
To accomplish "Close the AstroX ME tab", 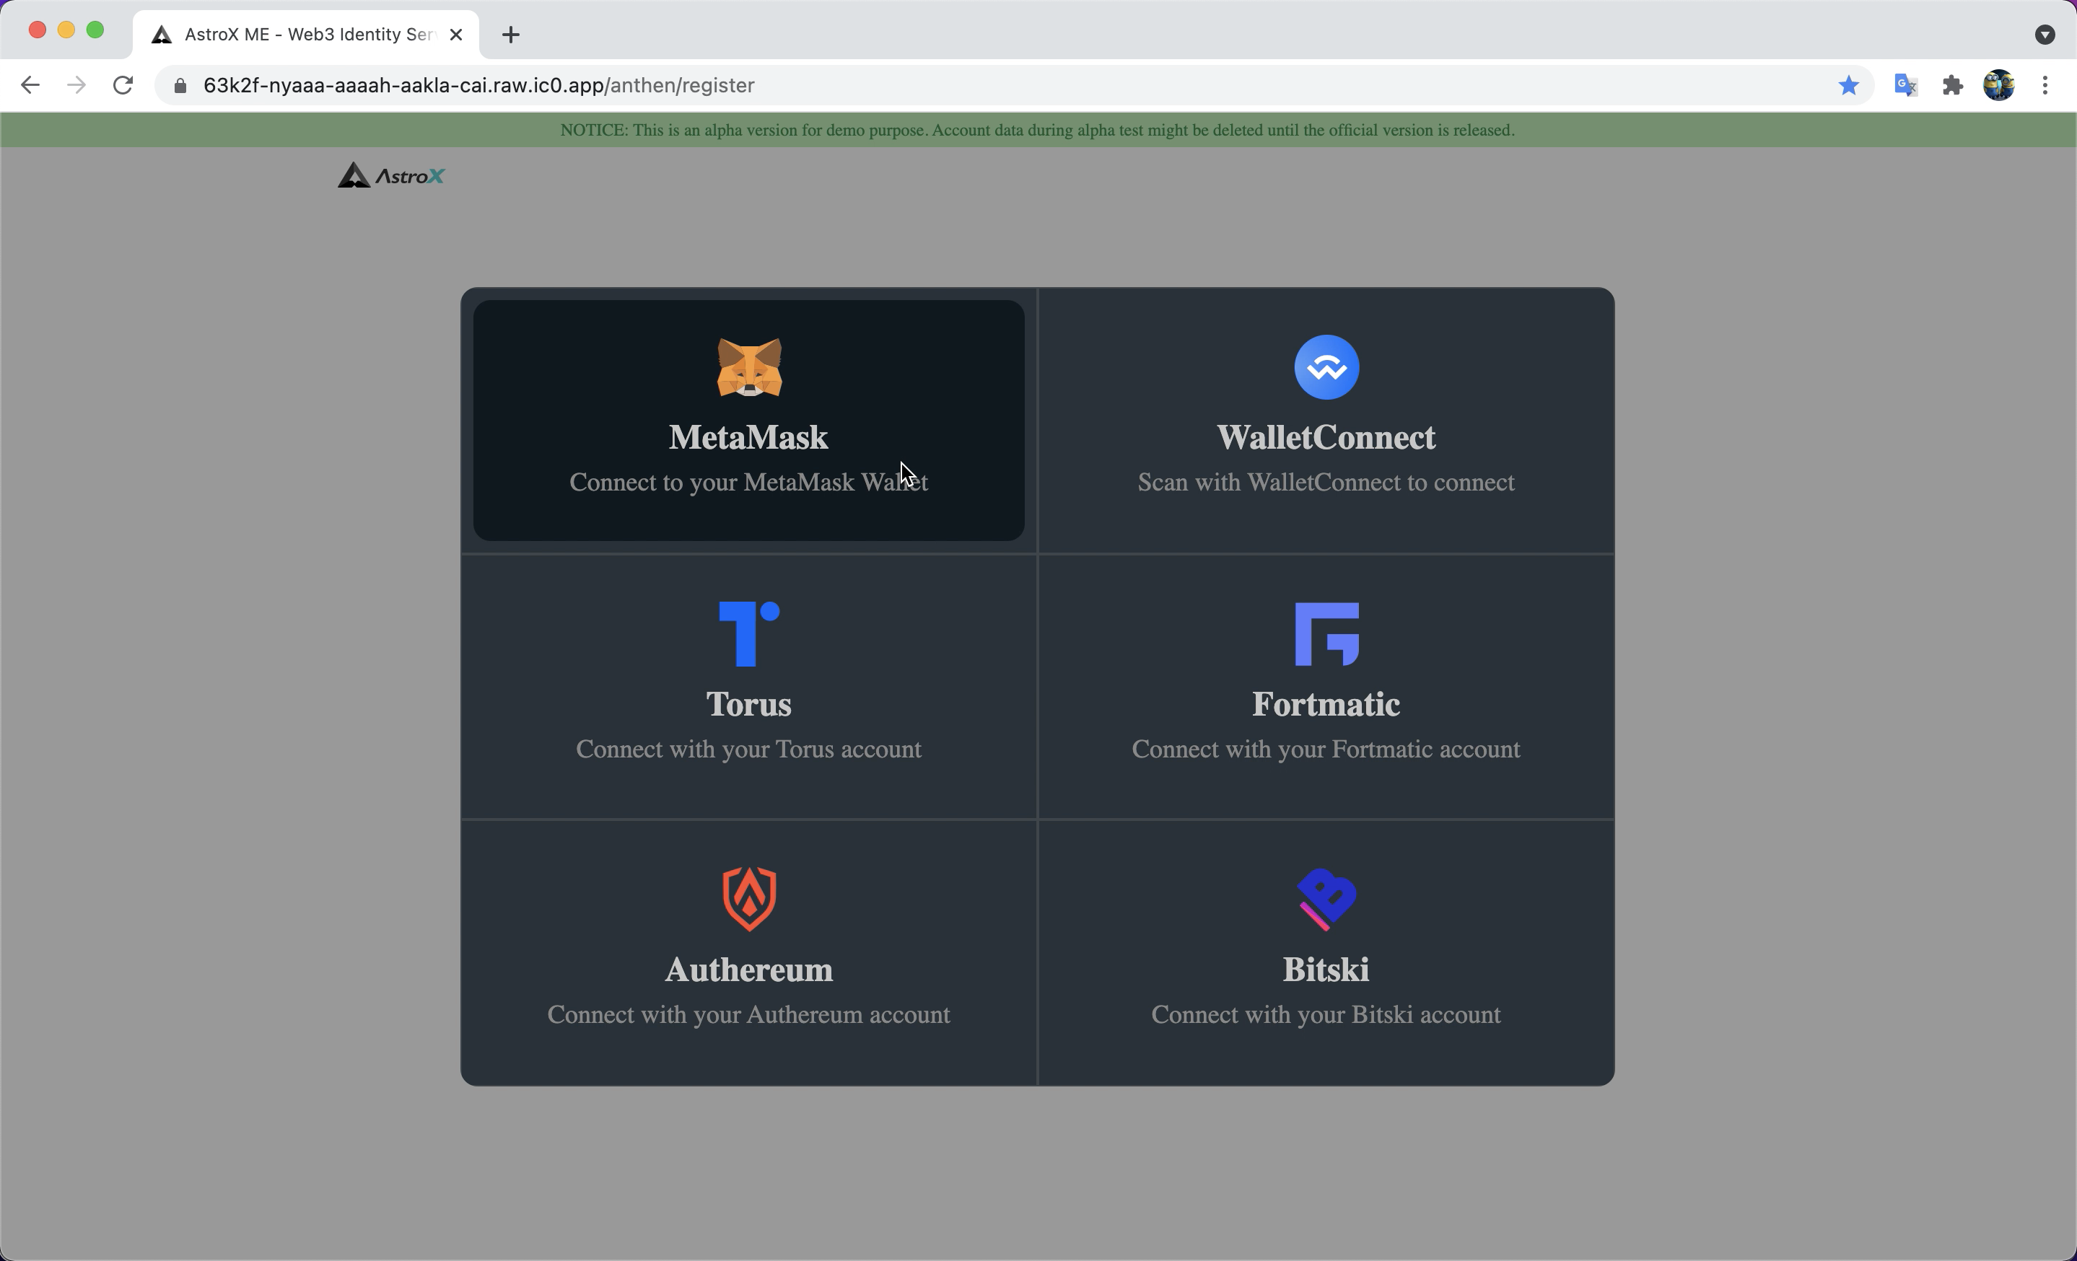I will coord(456,35).
